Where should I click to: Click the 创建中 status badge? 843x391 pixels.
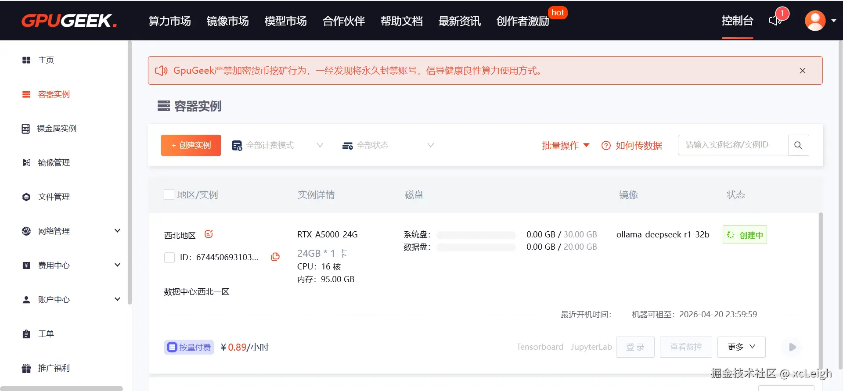745,235
